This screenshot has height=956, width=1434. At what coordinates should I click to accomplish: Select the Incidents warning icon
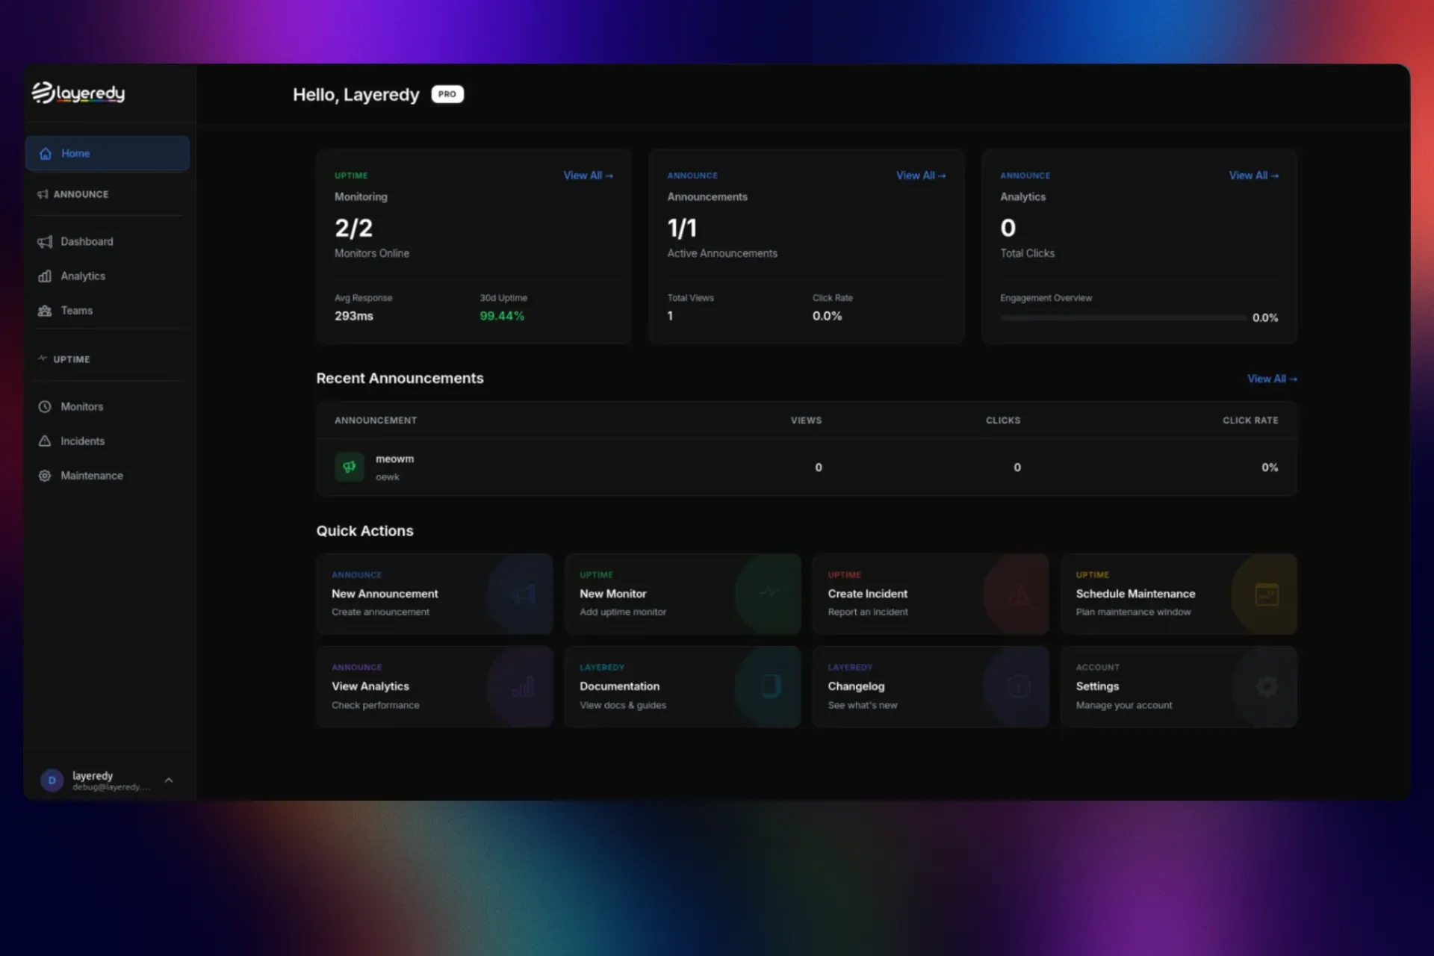point(46,441)
